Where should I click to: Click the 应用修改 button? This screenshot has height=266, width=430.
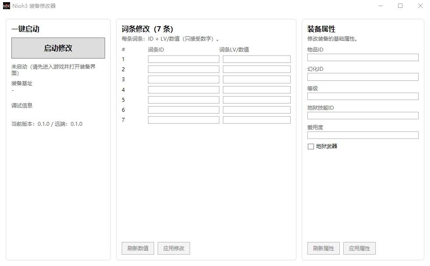click(x=174, y=249)
